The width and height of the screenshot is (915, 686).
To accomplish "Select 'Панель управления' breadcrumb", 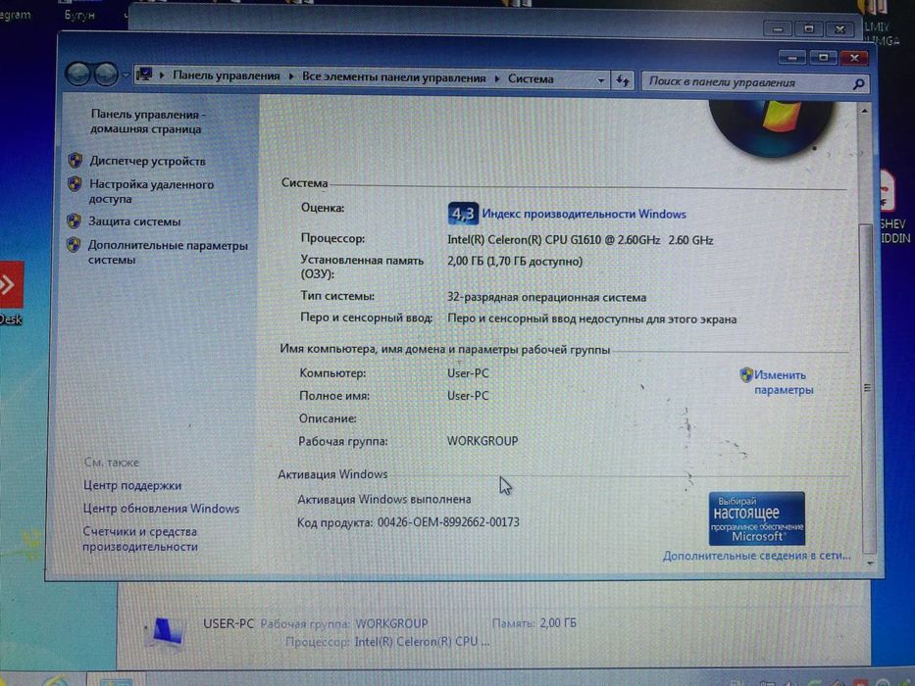I will click(x=227, y=75).
